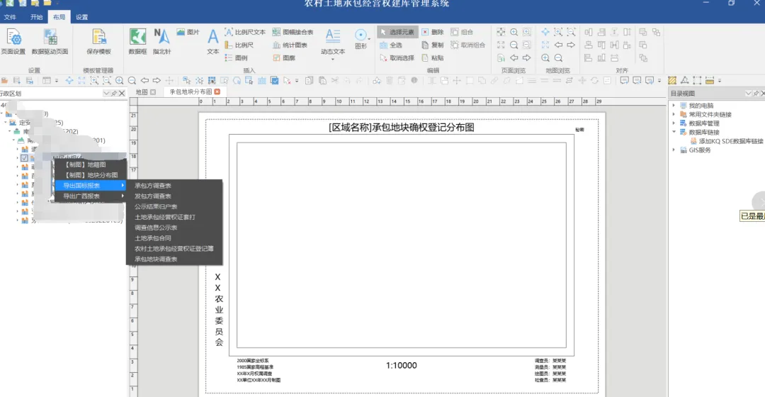This screenshot has height=397, width=765.
Task: Insert a 数据框 data frame
Action: click(137, 42)
